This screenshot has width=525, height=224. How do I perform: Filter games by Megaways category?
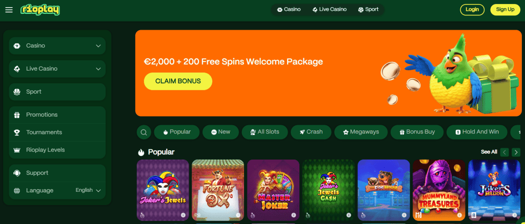tap(361, 132)
